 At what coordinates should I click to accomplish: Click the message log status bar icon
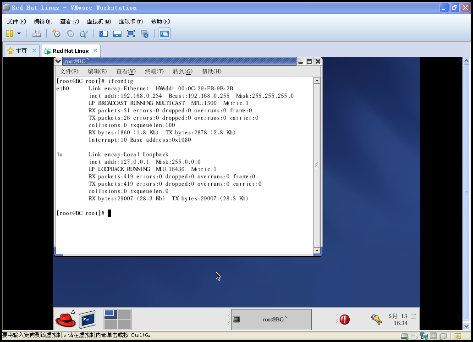(x=457, y=336)
